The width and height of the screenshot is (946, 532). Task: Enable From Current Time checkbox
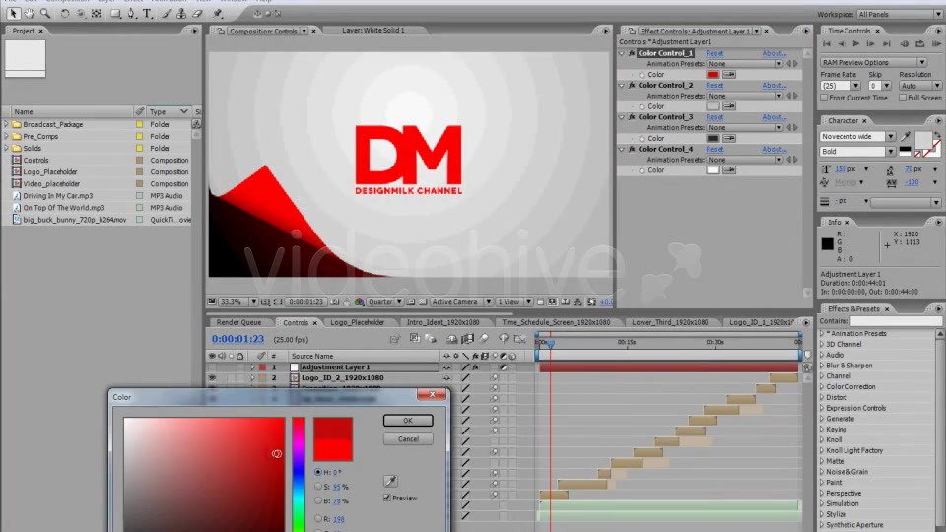tap(824, 98)
